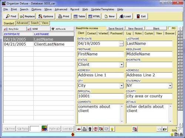
Task: Click the New Record button
Action: coord(135,28)
